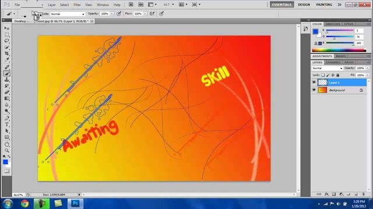Select the Rectangle shape tool

coord(6,137)
